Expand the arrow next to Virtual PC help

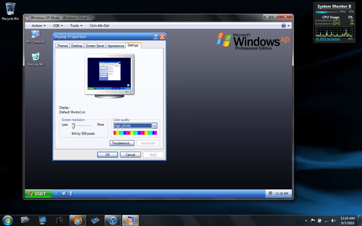tap(288, 26)
